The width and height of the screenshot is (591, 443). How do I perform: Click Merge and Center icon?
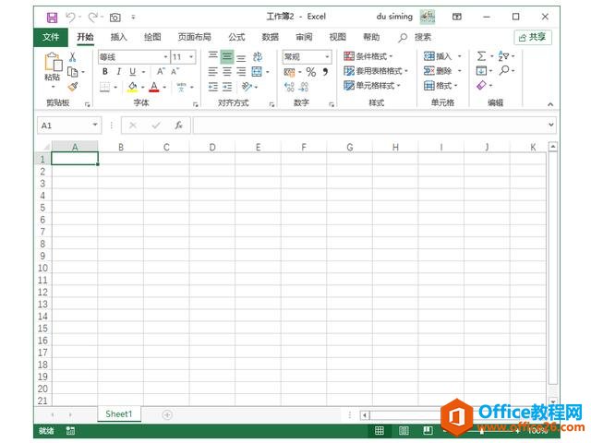257,72
